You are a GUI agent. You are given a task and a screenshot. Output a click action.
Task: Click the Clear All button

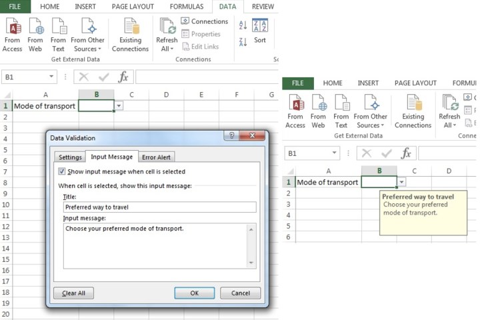pos(73,293)
